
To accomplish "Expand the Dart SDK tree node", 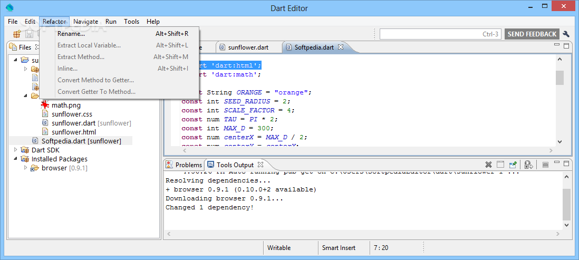I will point(15,150).
